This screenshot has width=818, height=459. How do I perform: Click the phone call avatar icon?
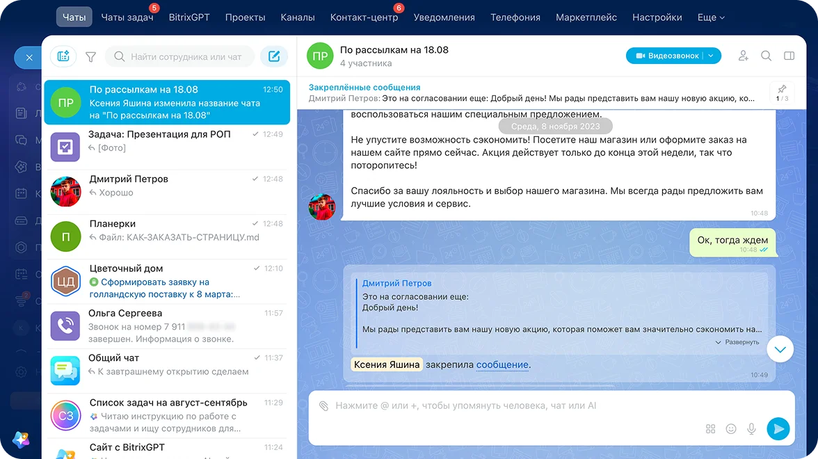pyautogui.click(x=65, y=326)
